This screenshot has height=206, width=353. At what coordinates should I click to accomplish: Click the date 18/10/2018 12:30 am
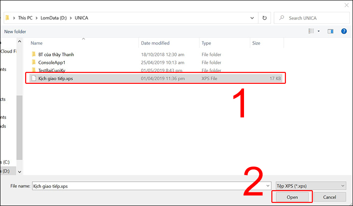coord(162,55)
